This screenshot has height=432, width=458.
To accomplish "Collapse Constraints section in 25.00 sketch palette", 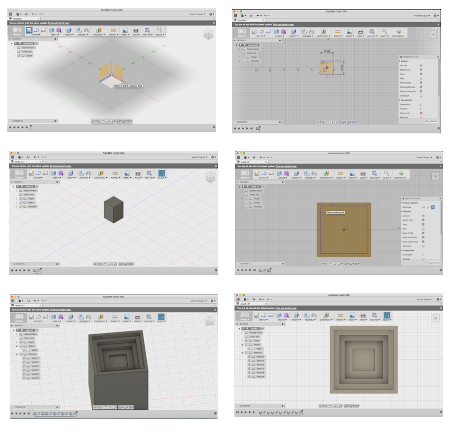I will click(x=400, y=100).
